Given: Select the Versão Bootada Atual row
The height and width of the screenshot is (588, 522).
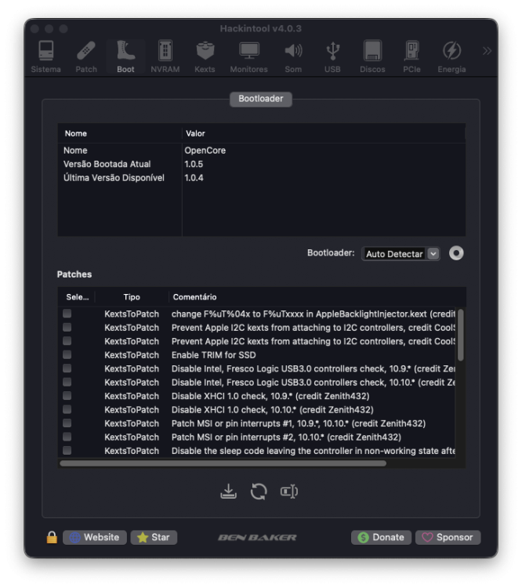Looking at the screenshot, I should 261,165.
